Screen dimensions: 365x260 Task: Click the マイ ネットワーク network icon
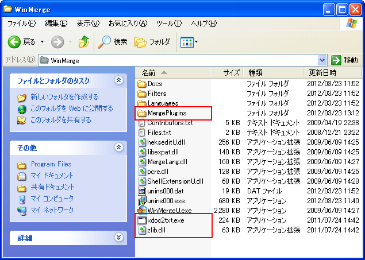click(22, 211)
